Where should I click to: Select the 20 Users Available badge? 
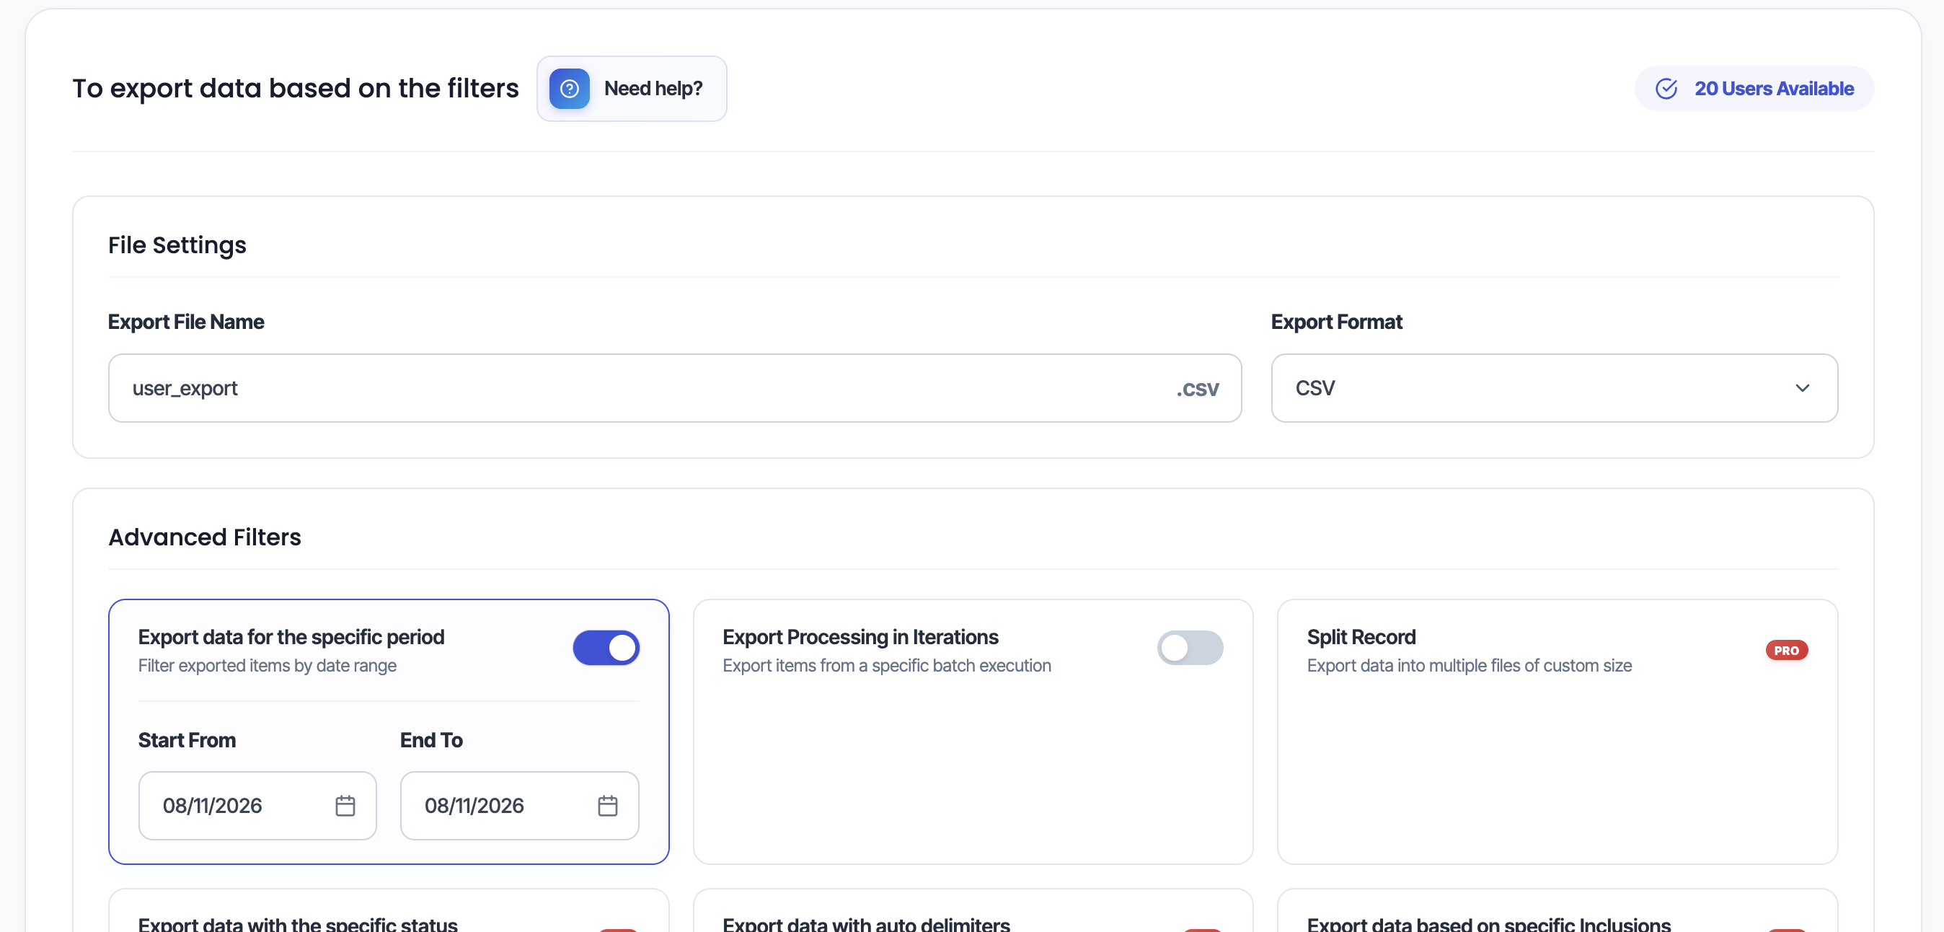pos(1754,88)
